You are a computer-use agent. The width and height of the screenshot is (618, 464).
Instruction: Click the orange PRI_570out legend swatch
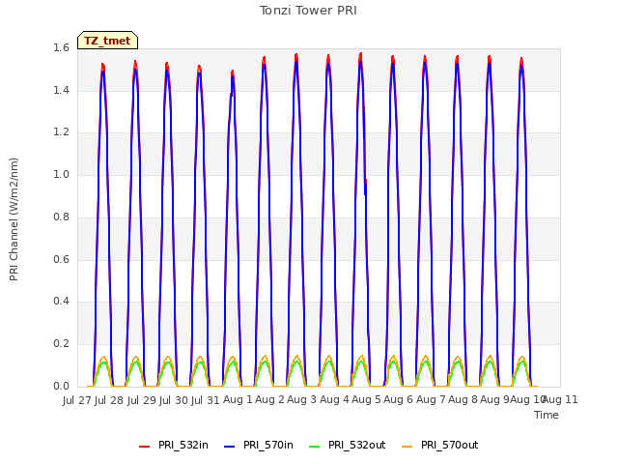[407, 446]
